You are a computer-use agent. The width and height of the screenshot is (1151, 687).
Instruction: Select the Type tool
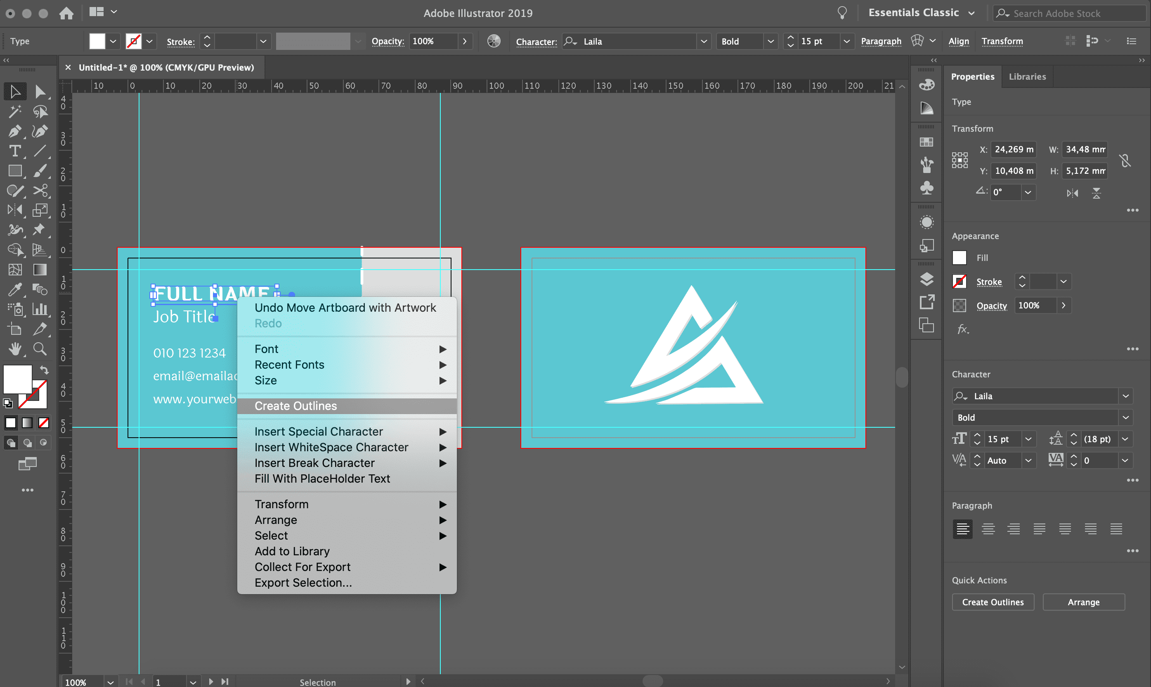[15, 151]
